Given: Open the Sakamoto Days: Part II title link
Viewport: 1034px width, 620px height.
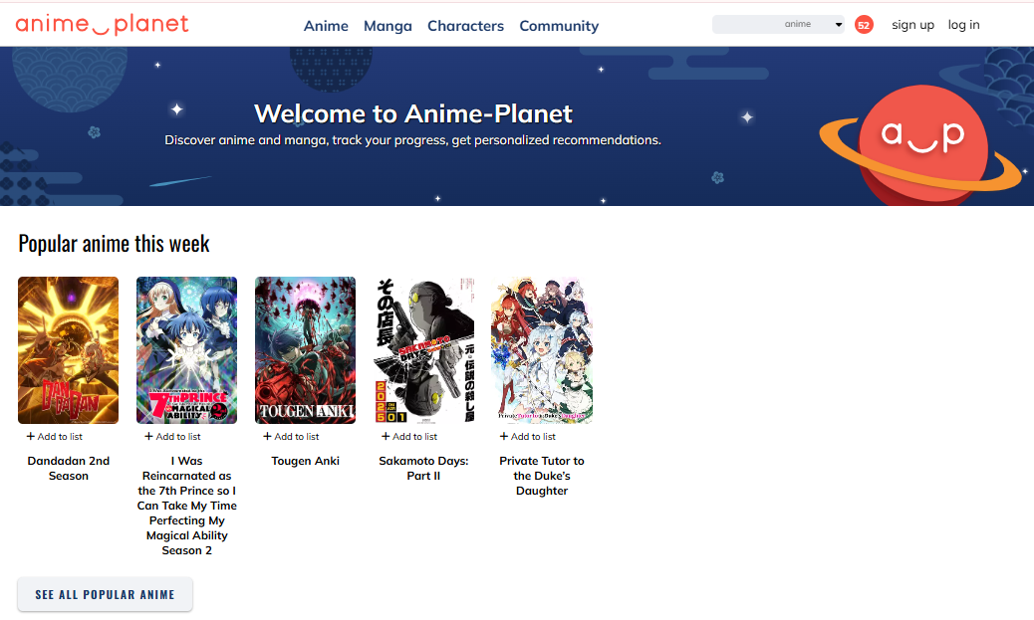Looking at the screenshot, I should [423, 469].
